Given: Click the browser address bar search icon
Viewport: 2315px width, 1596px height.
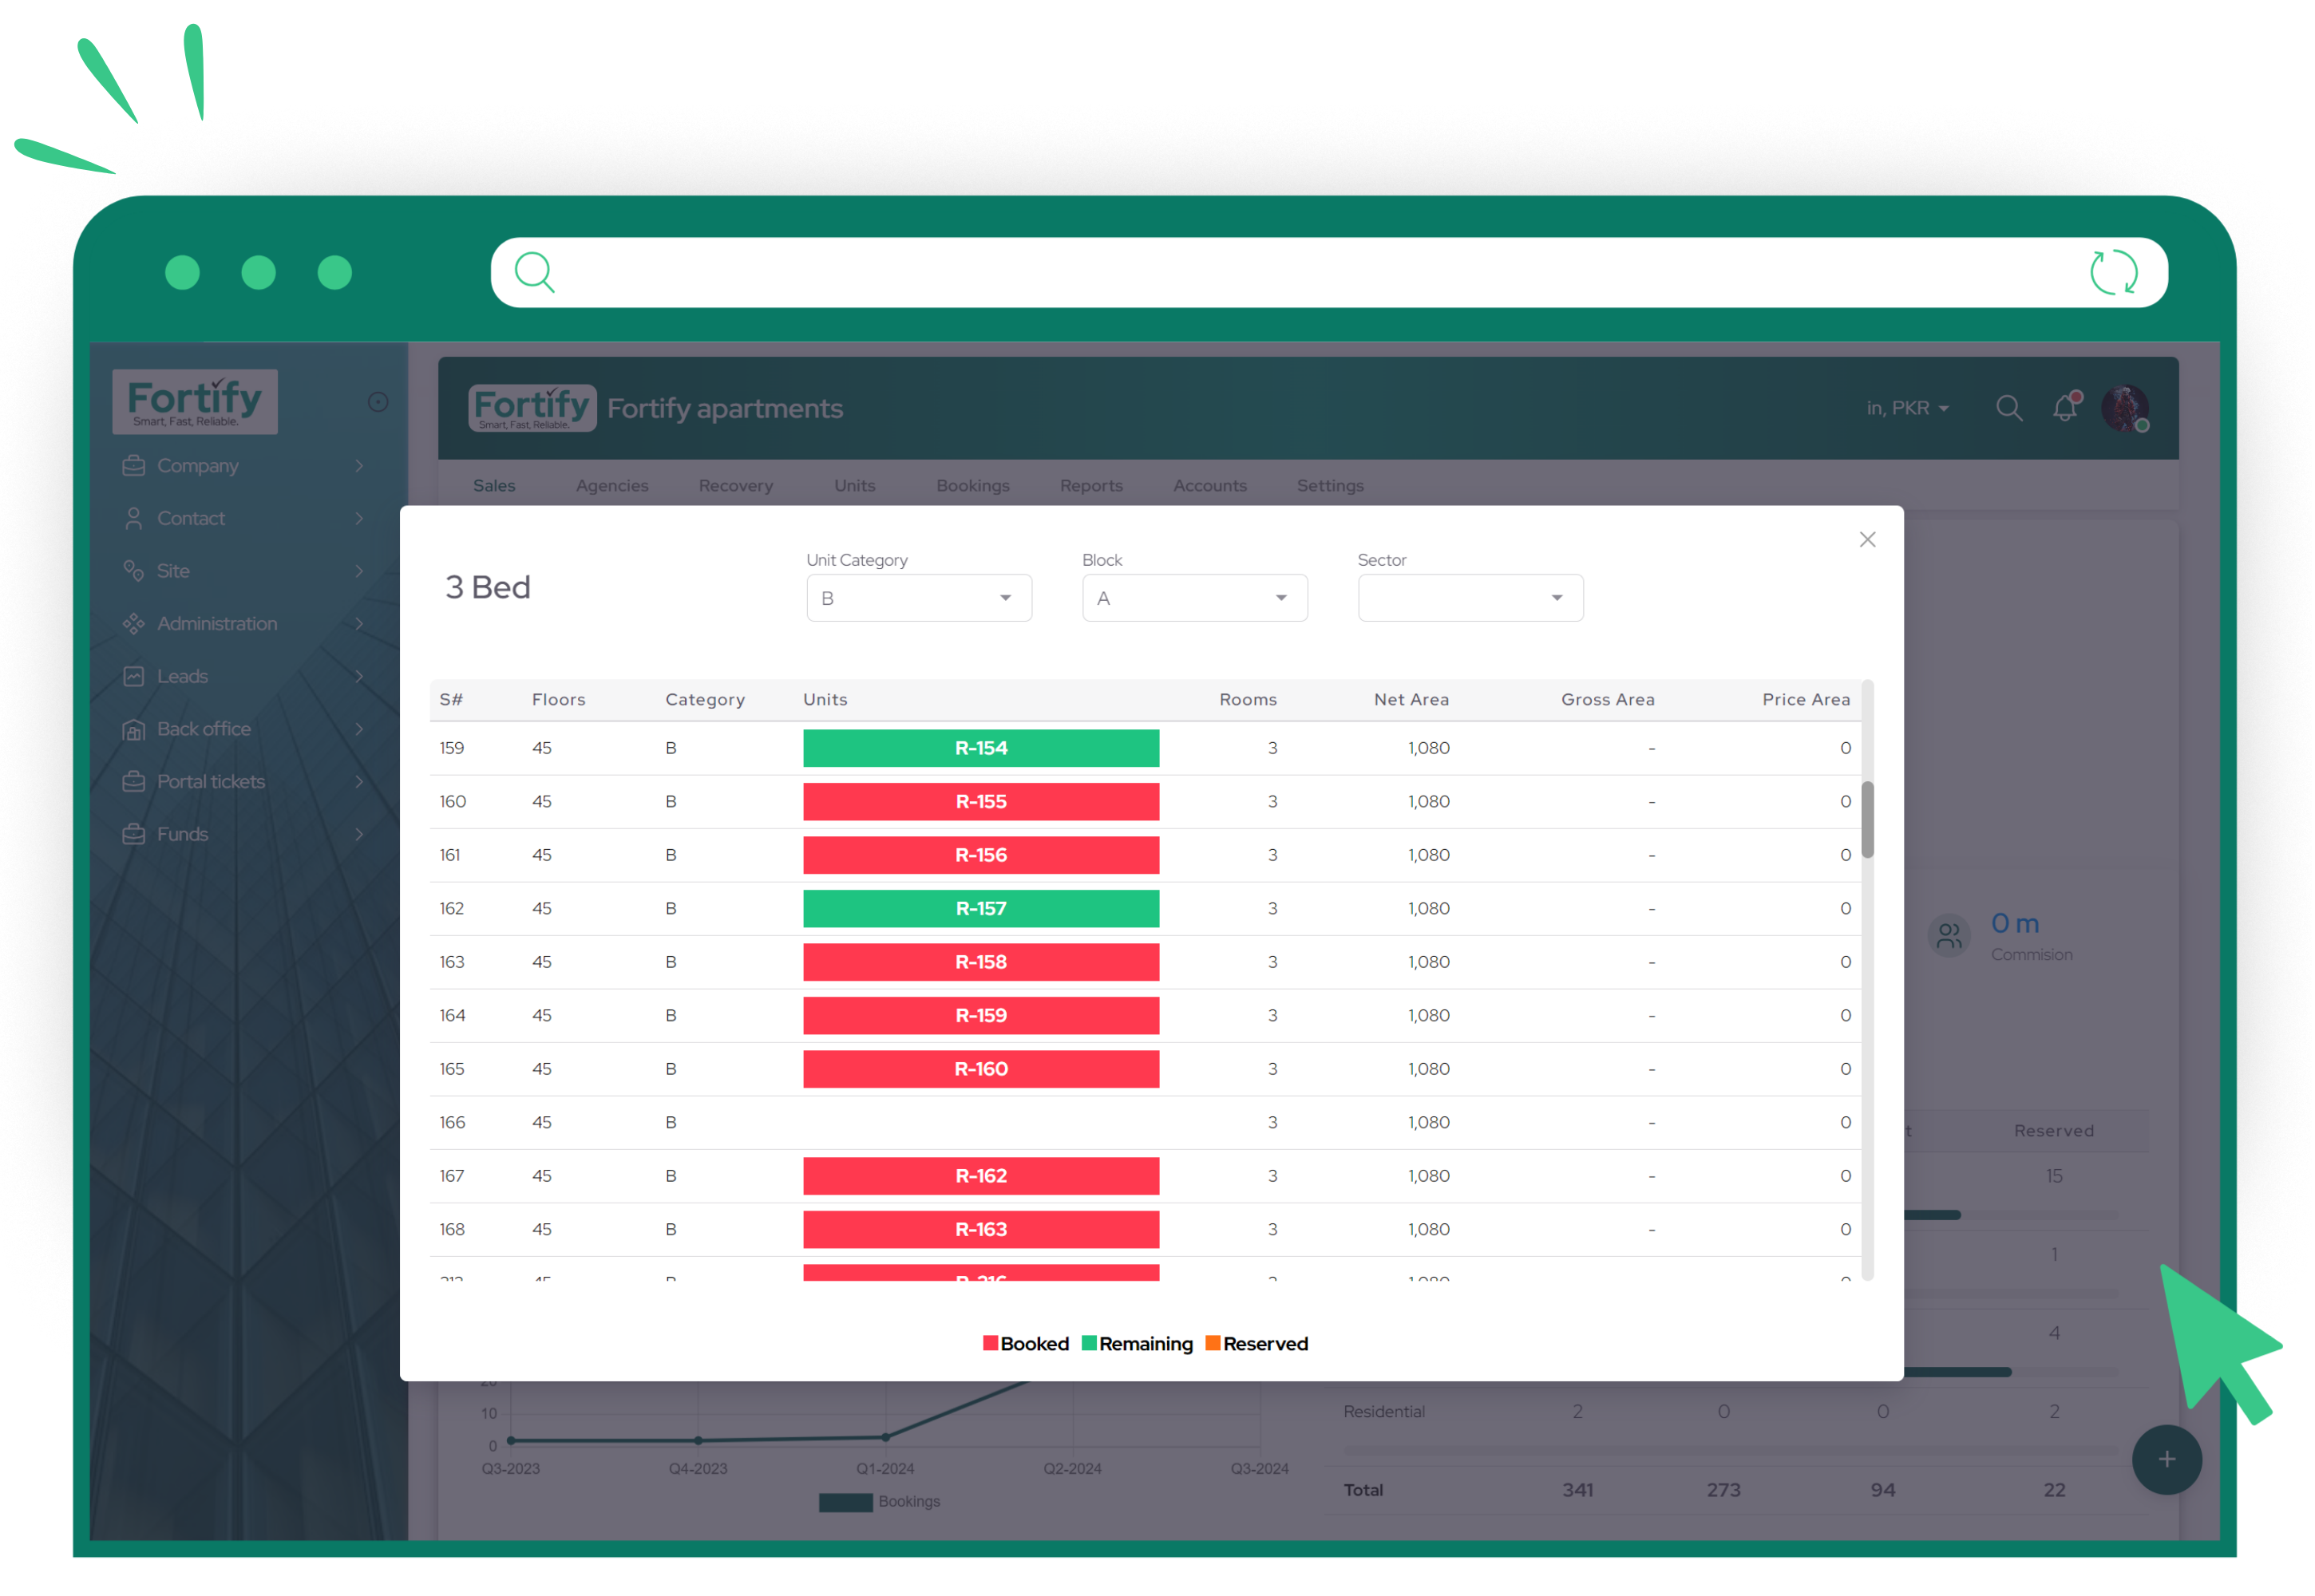Looking at the screenshot, I should point(534,272).
